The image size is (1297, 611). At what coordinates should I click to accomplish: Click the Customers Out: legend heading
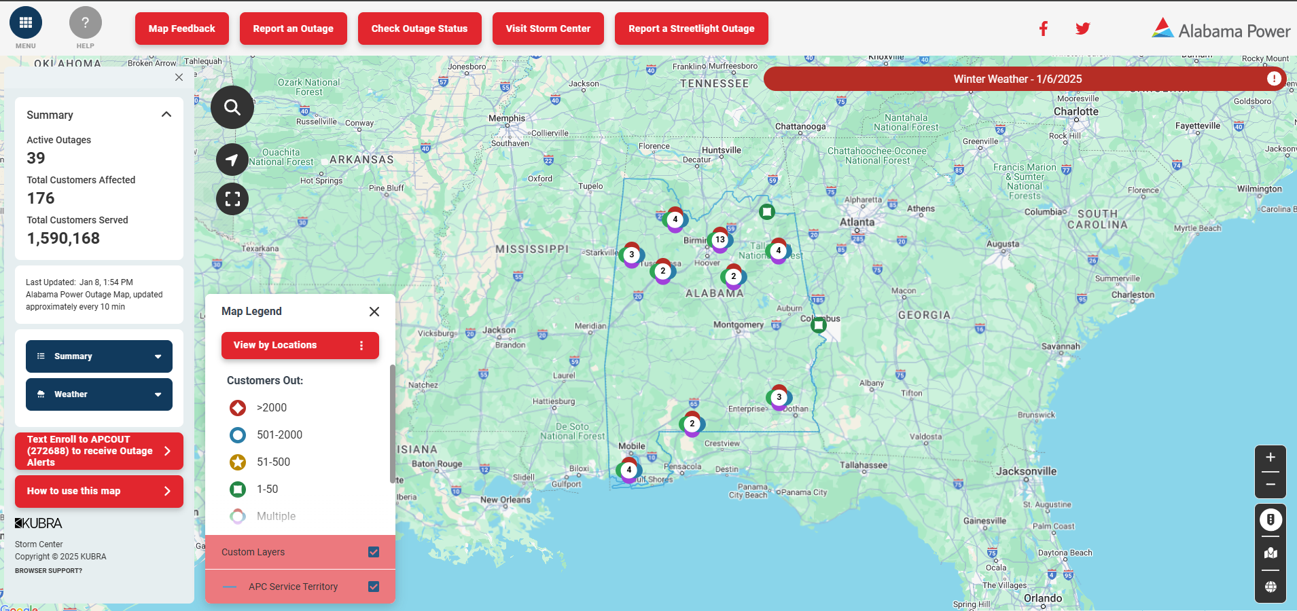(x=265, y=381)
